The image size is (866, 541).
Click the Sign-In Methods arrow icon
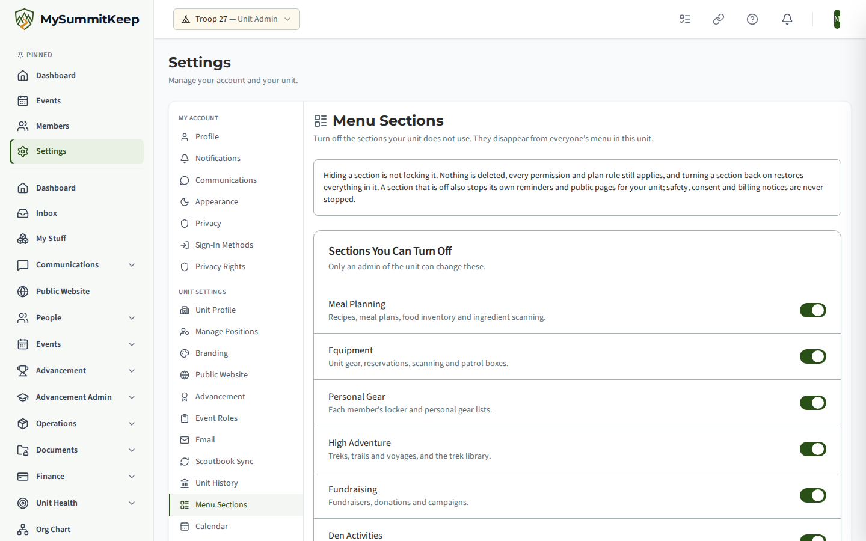(185, 245)
